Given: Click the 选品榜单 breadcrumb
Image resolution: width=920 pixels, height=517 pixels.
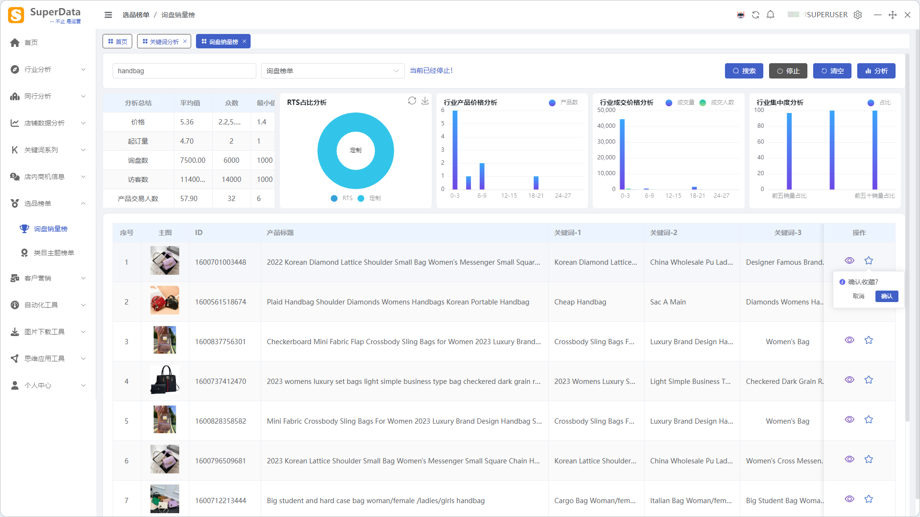Looking at the screenshot, I should pyautogui.click(x=136, y=15).
